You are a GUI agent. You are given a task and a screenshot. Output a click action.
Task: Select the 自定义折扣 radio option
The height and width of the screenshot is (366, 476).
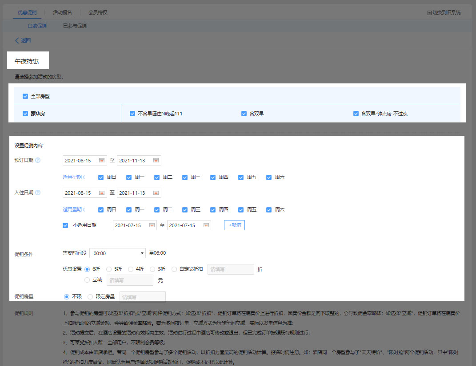[174, 269]
